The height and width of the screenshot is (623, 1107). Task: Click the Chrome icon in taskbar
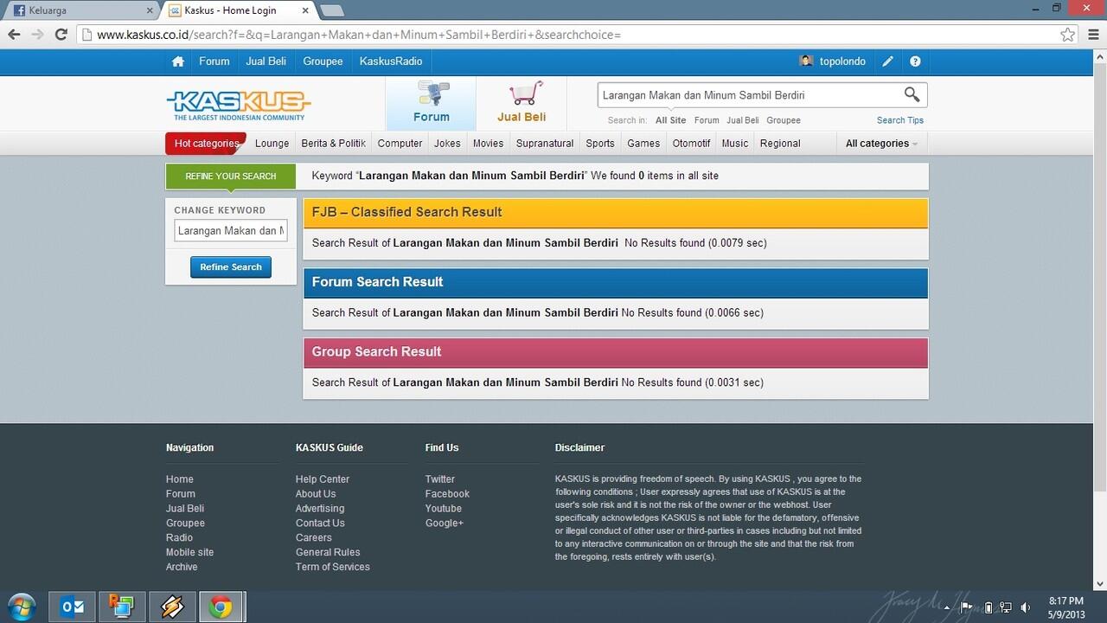[221, 607]
